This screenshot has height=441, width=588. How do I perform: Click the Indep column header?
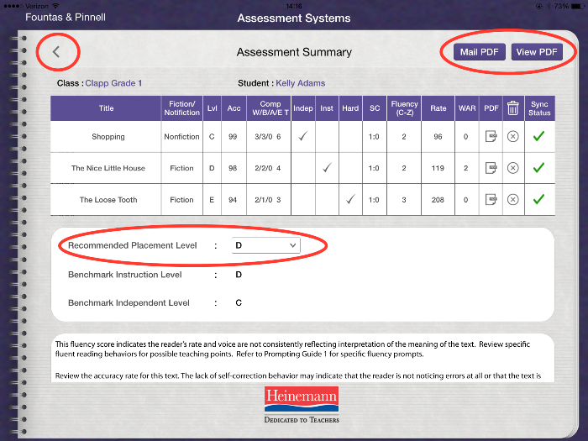[x=303, y=108]
